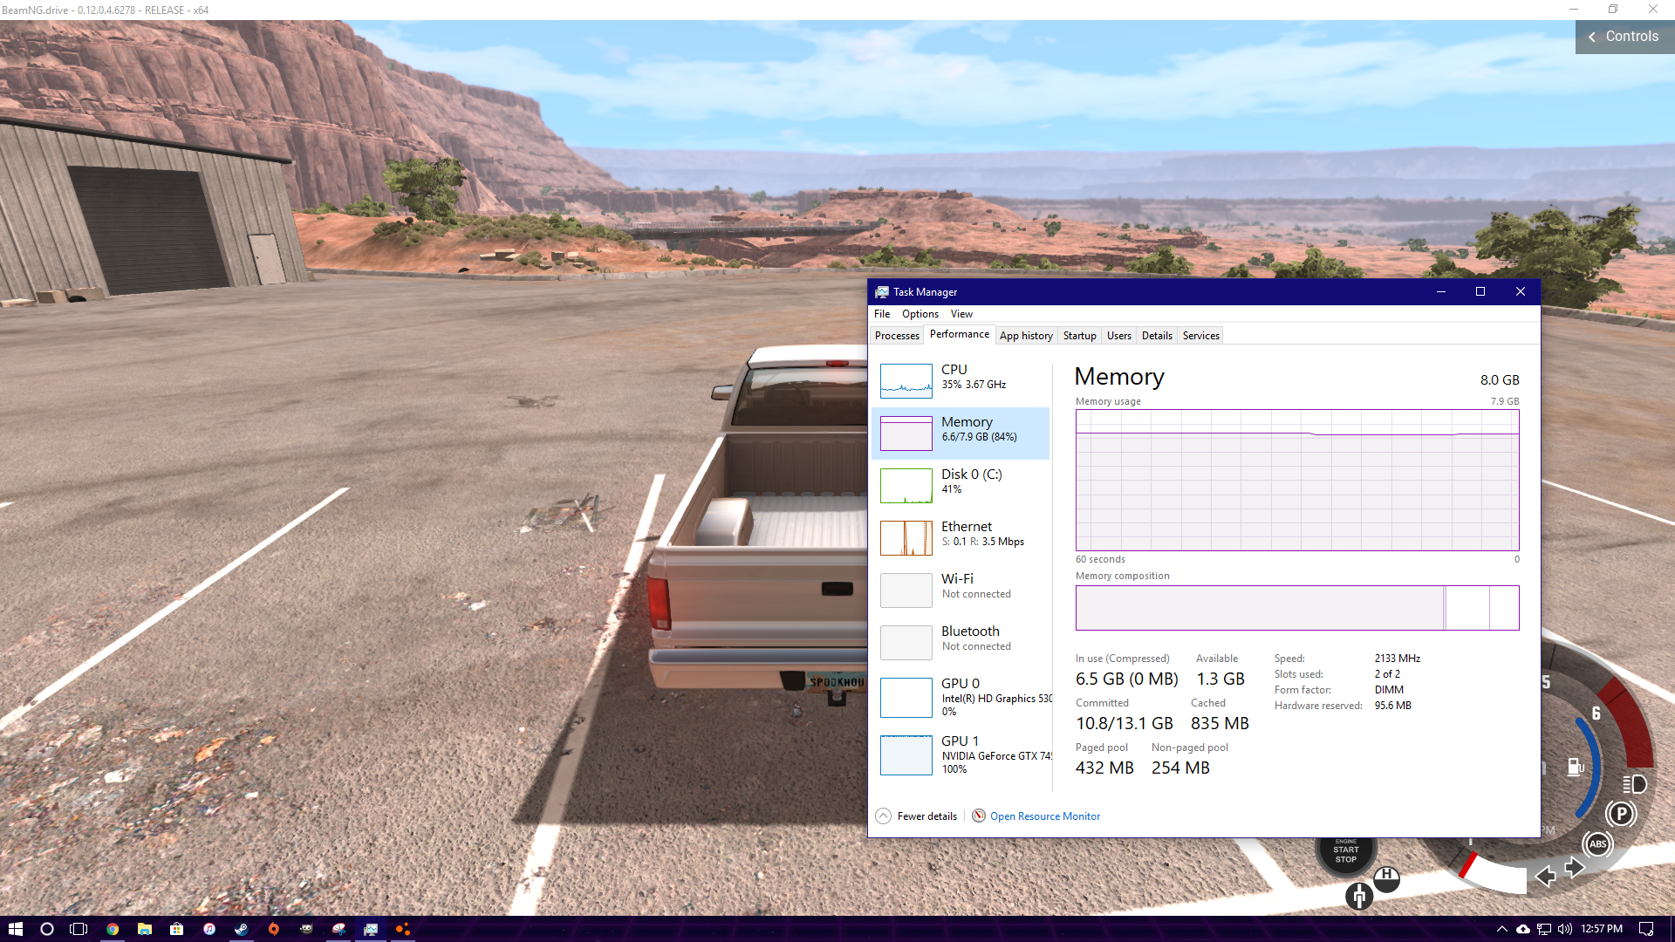Click the Resource Monitor gauge icon
Screen dimensions: 1675x942
point(979,816)
